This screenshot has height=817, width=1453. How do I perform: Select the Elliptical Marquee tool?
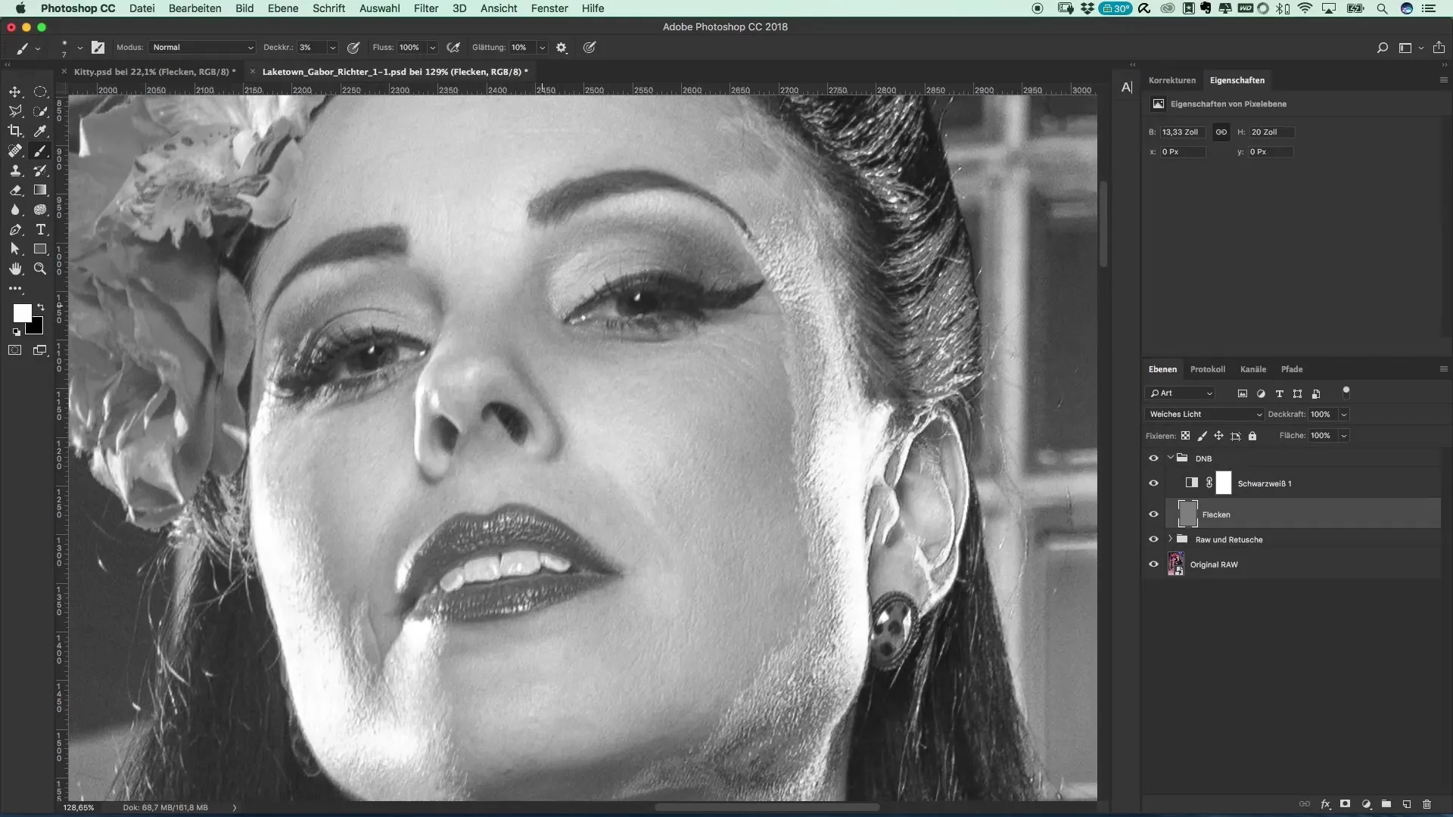[x=40, y=92]
